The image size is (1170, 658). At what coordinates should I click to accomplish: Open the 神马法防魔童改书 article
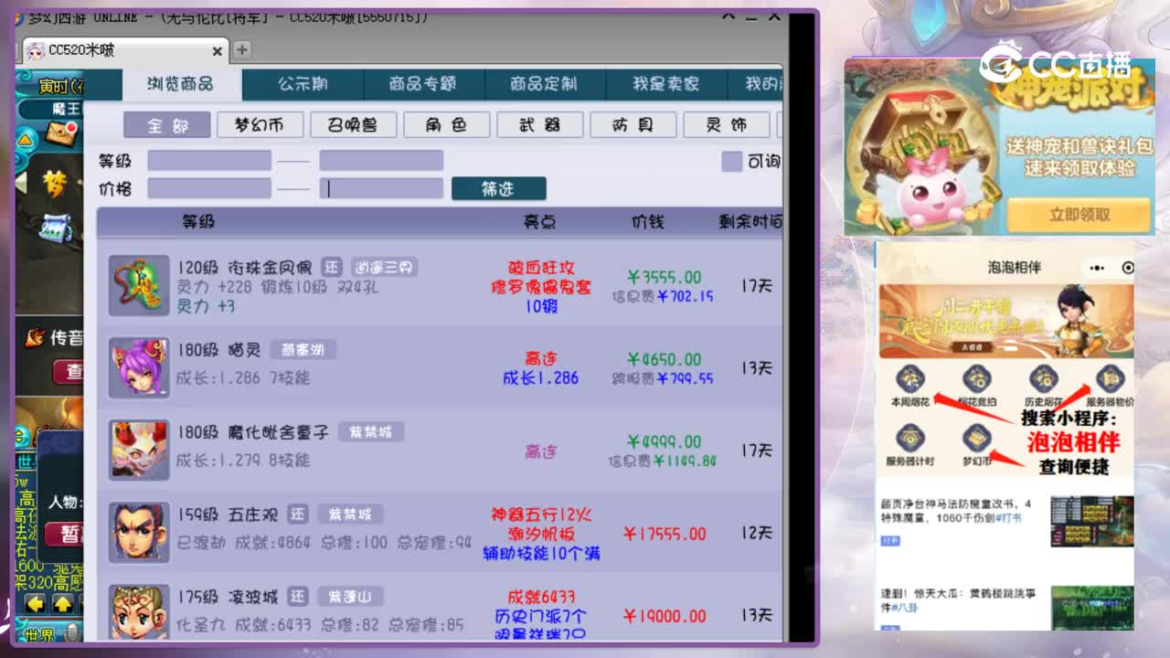tap(956, 510)
